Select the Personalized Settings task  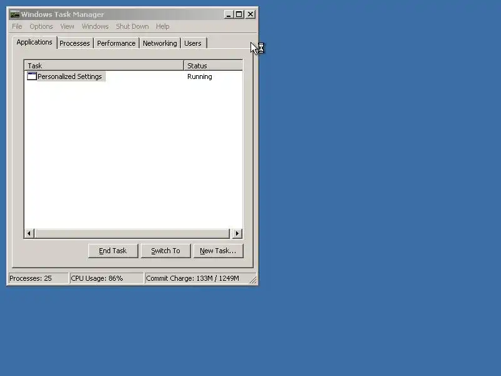(70, 76)
